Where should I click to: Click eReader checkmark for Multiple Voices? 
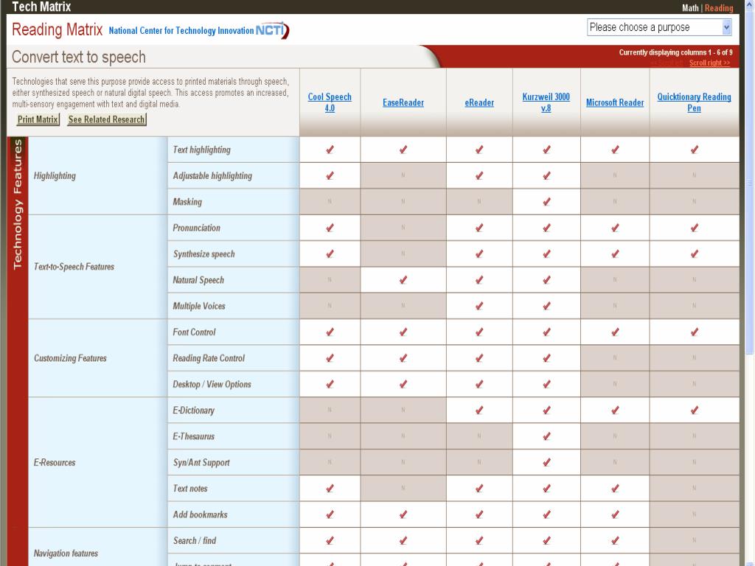479,306
